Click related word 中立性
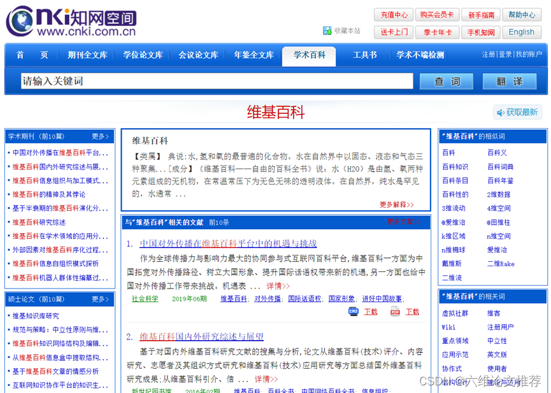The height and width of the screenshot is (393, 551). [497, 341]
